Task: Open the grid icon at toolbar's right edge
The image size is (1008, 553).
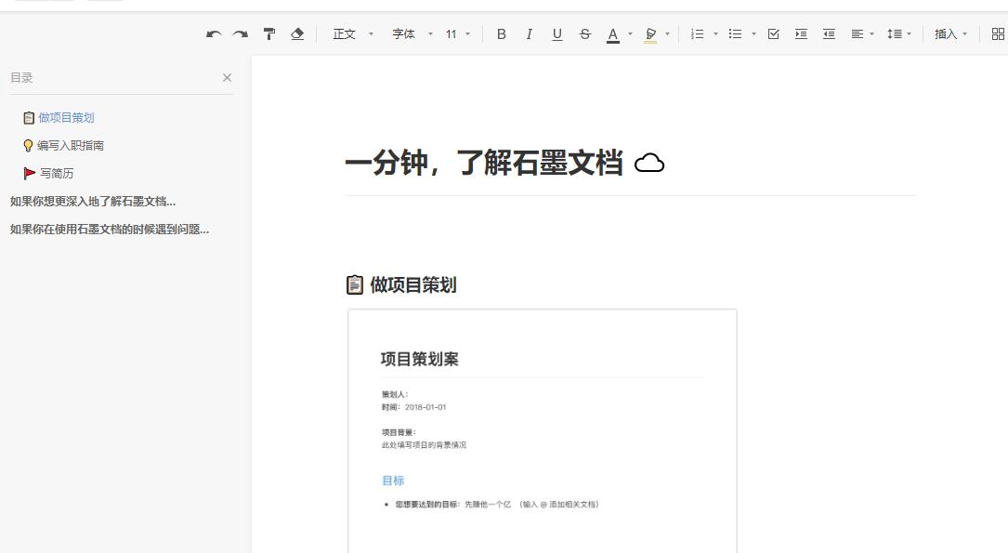Action: 998,34
